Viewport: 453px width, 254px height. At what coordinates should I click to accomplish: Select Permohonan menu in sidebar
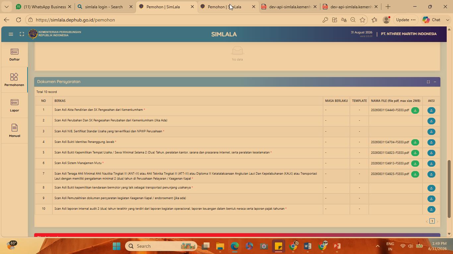point(14,80)
